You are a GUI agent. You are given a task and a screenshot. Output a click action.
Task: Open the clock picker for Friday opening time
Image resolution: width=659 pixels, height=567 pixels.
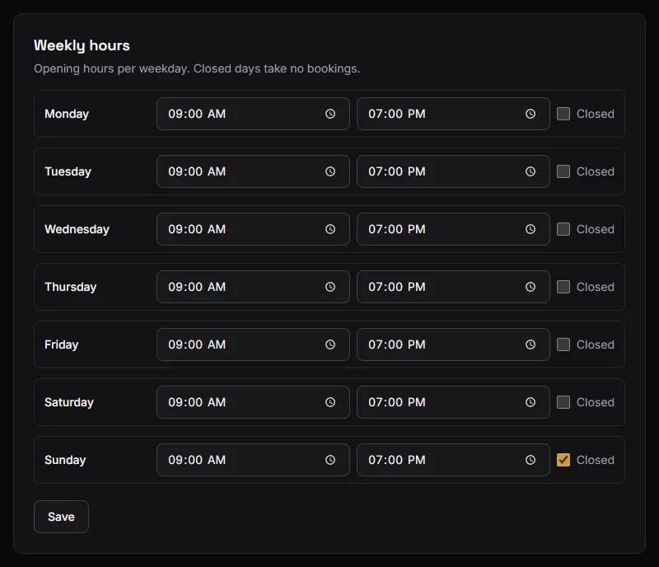point(330,344)
